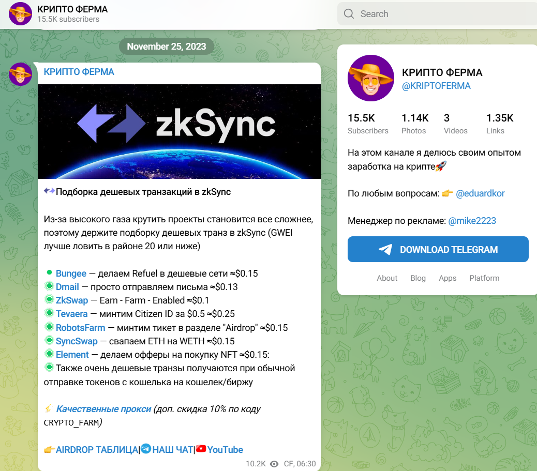This screenshot has height=471, width=537.
Task: Open the ZkSwap link
Action: tap(72, 300)
